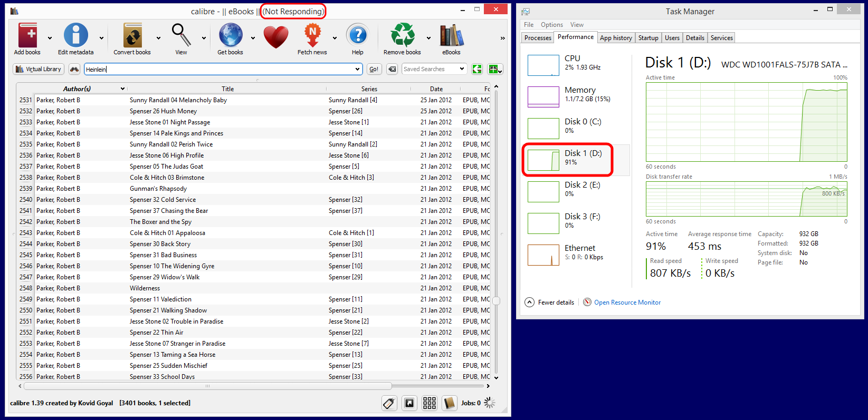Click the book list vertical scrollbar thumb
The image size is (868, 420).
(x=496, y=301)
